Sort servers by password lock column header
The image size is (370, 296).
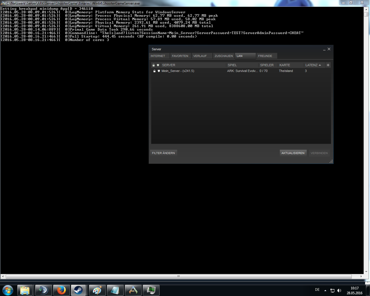[x=153, y=65]
